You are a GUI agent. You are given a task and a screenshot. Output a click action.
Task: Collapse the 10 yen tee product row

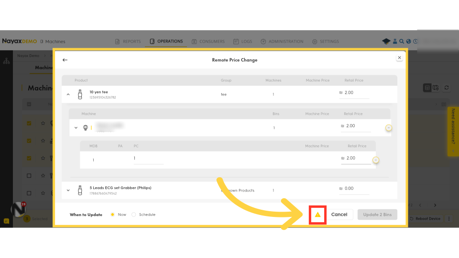68,95
